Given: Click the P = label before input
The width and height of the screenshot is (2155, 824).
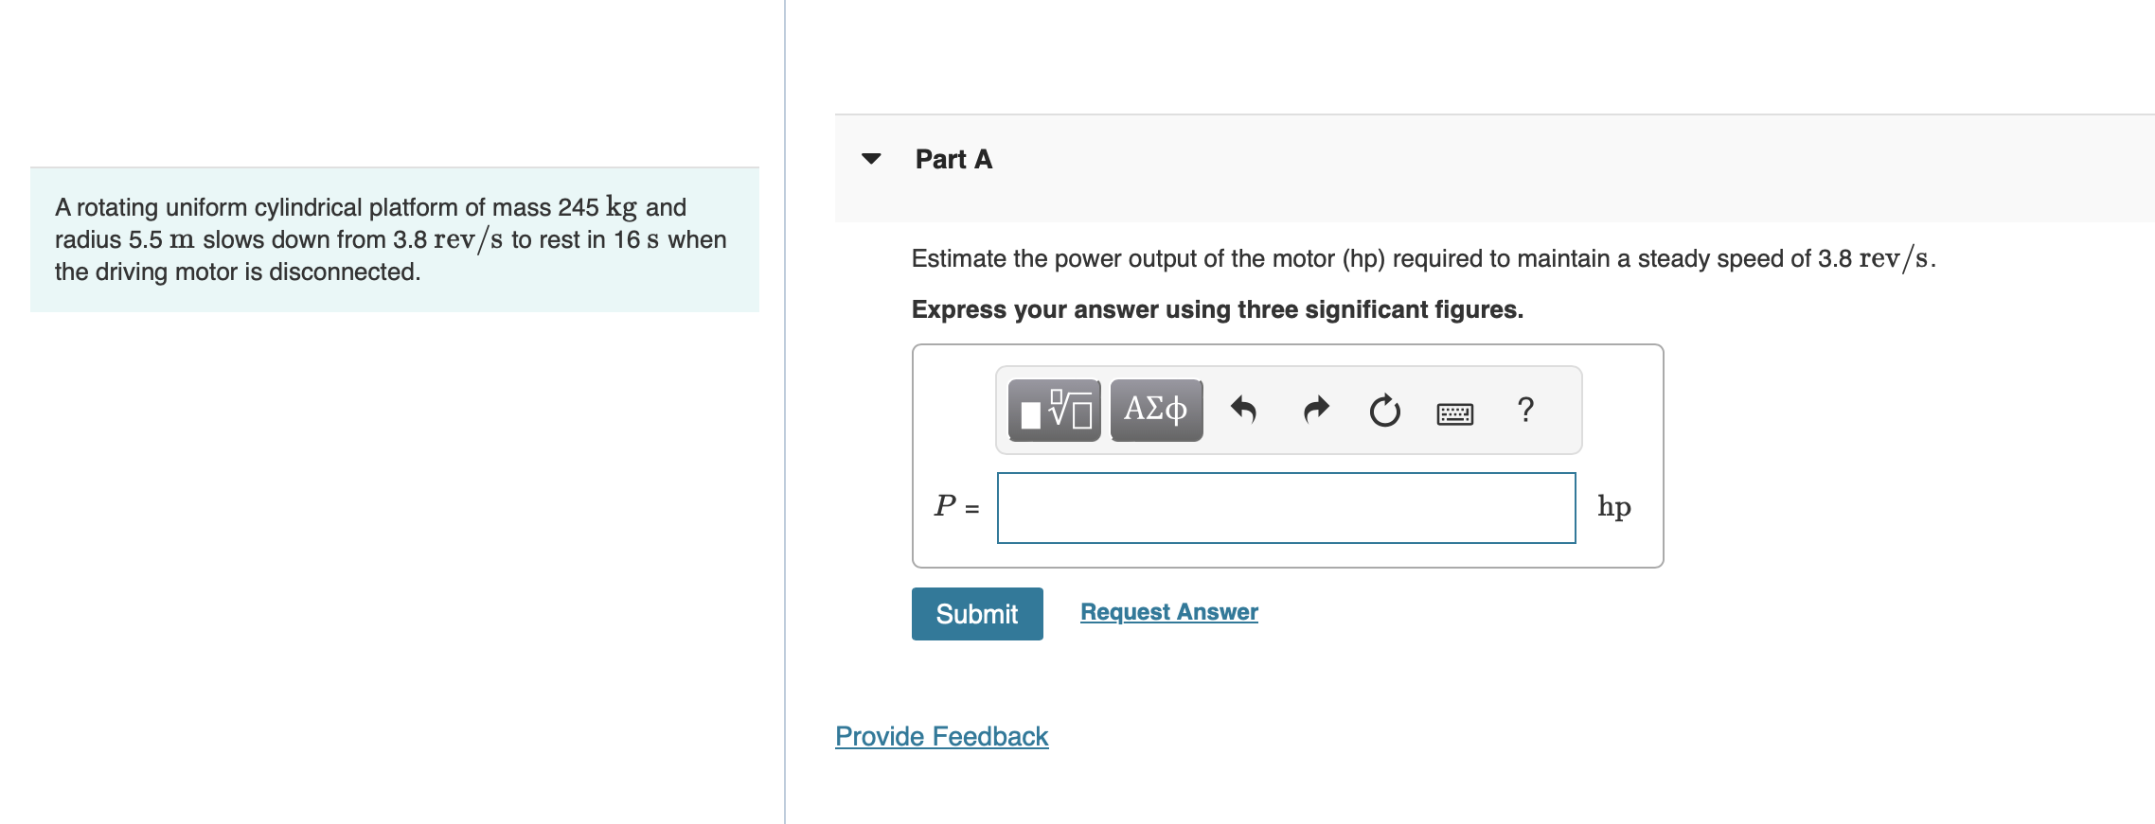Looking at the screenshot, I should [957, 506].
